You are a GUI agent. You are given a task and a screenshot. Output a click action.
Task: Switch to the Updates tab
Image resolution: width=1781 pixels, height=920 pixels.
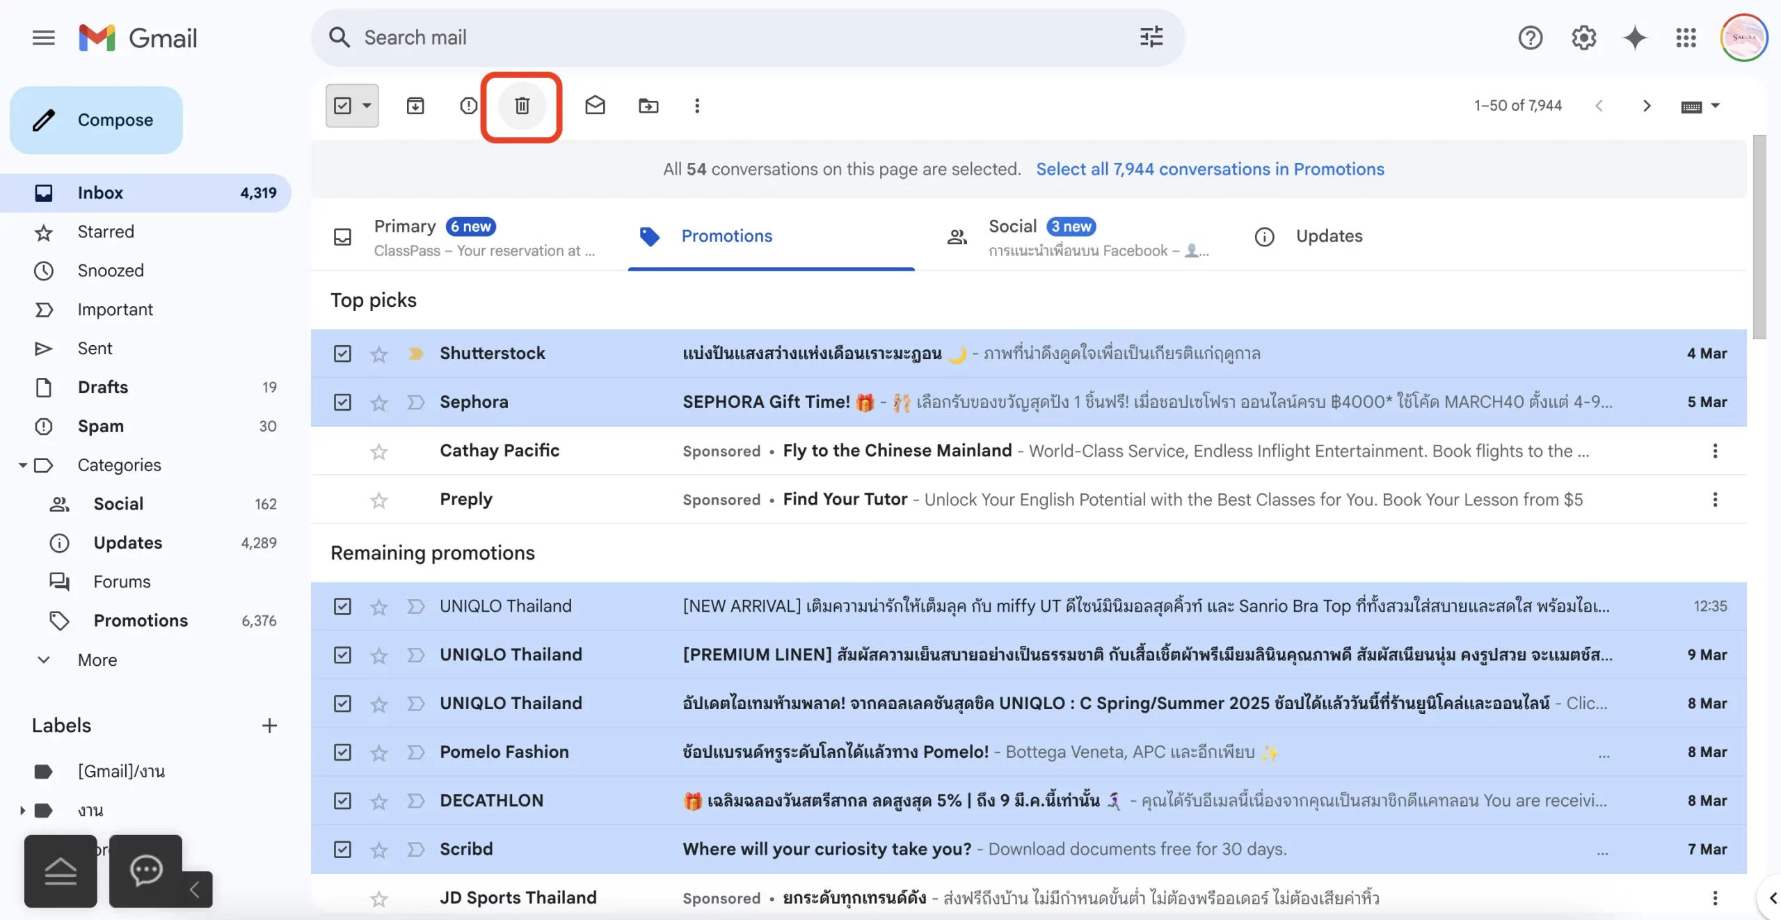(1328, 237)
